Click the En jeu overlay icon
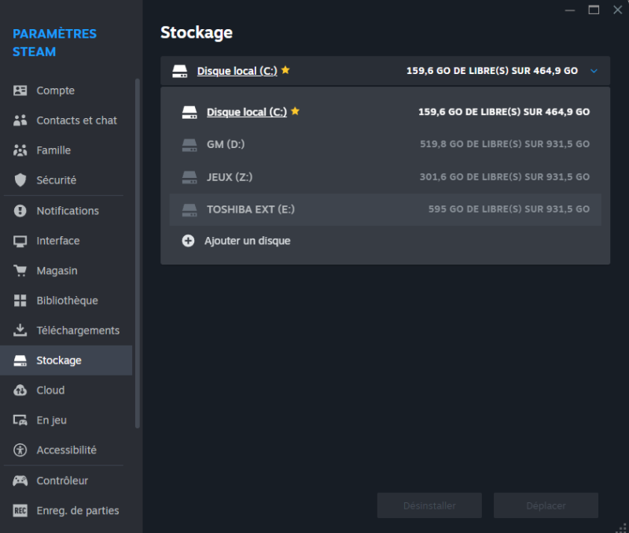Image resolution: width=629 pixels, height=533 pixels. coord(20,420)
